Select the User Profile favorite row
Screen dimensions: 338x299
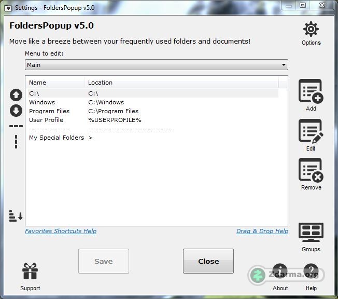152,120
